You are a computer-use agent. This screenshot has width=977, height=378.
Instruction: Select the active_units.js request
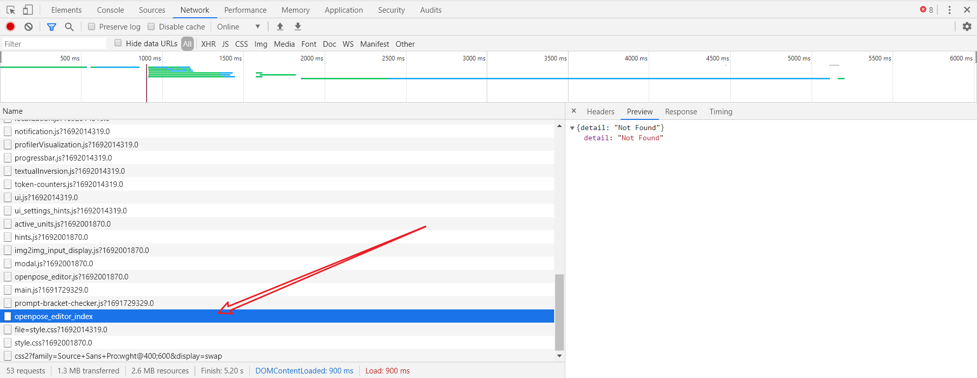click(277, 224)
